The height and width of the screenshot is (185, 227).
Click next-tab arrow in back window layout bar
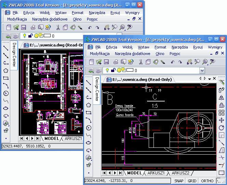[x=32, y=139]
